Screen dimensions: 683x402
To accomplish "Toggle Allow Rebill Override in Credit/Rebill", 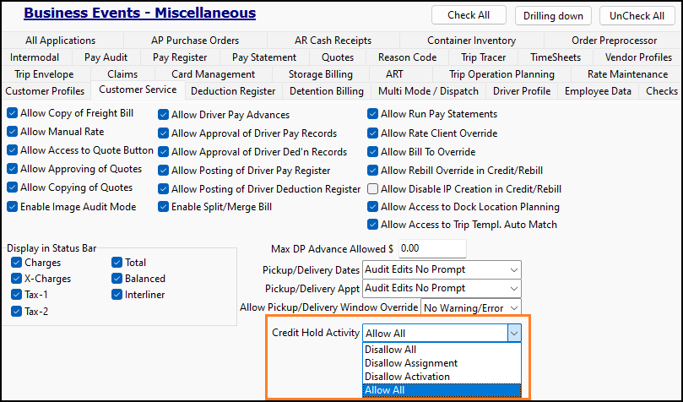I will click(372, 171).
